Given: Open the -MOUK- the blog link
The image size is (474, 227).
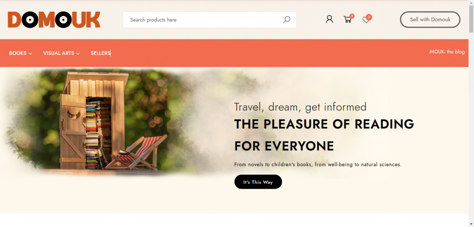Looking at the screenshot, I should coord(447,52).
